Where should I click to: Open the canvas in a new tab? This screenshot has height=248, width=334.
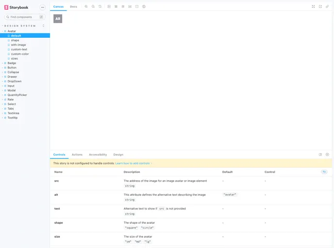320,7
